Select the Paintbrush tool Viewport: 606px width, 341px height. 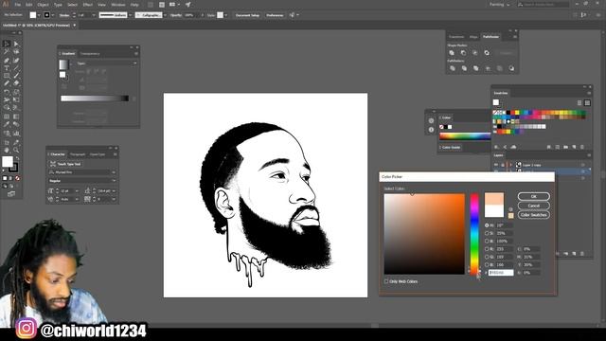[x=16, y=76]
